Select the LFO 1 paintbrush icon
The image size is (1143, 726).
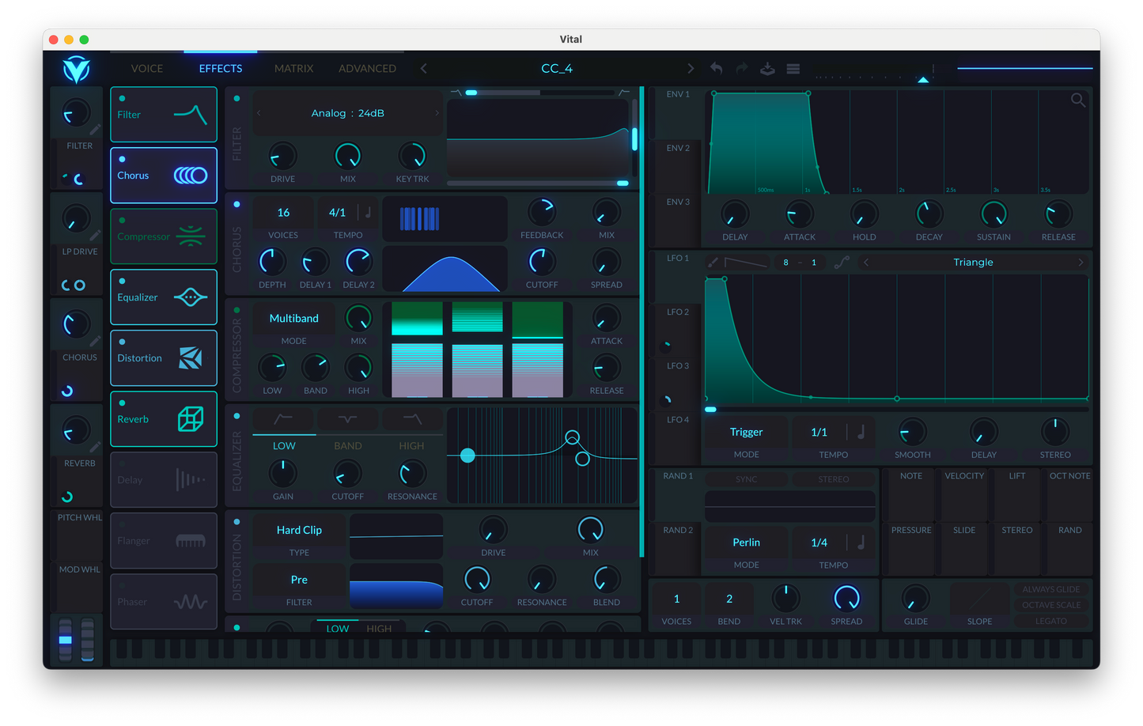tap(713, 263)
